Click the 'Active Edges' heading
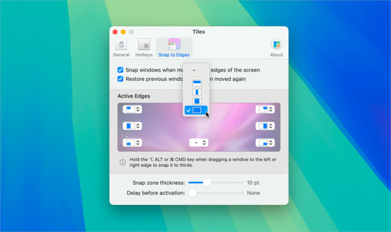 click(x=134, y=96)
